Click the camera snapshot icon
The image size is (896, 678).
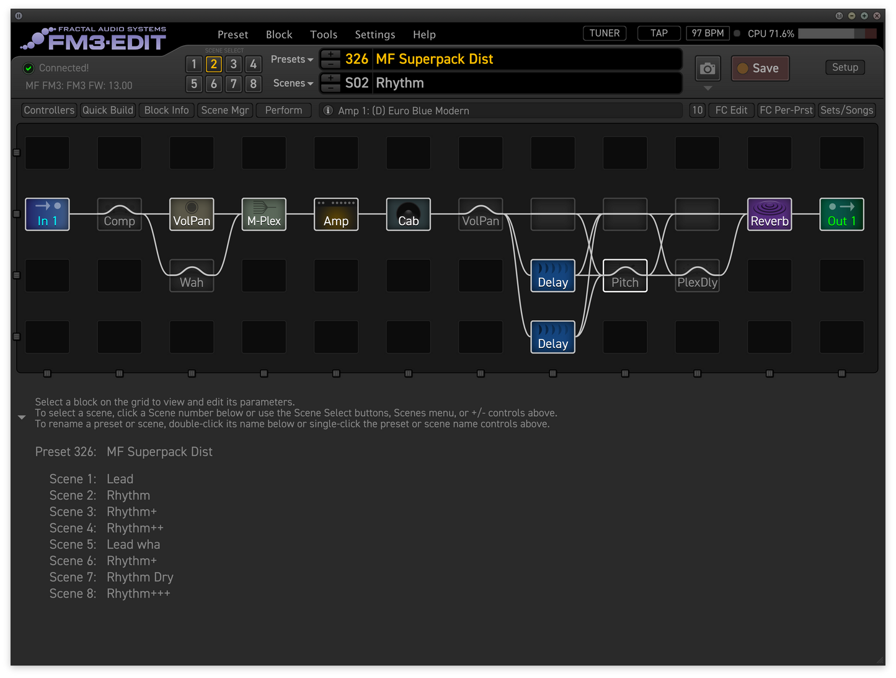click(x=707, y=68)
